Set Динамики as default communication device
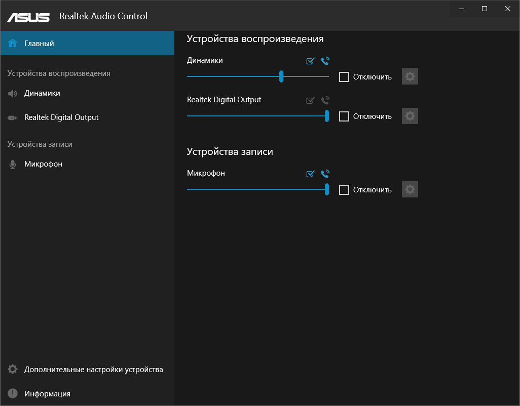 point(325,61)
